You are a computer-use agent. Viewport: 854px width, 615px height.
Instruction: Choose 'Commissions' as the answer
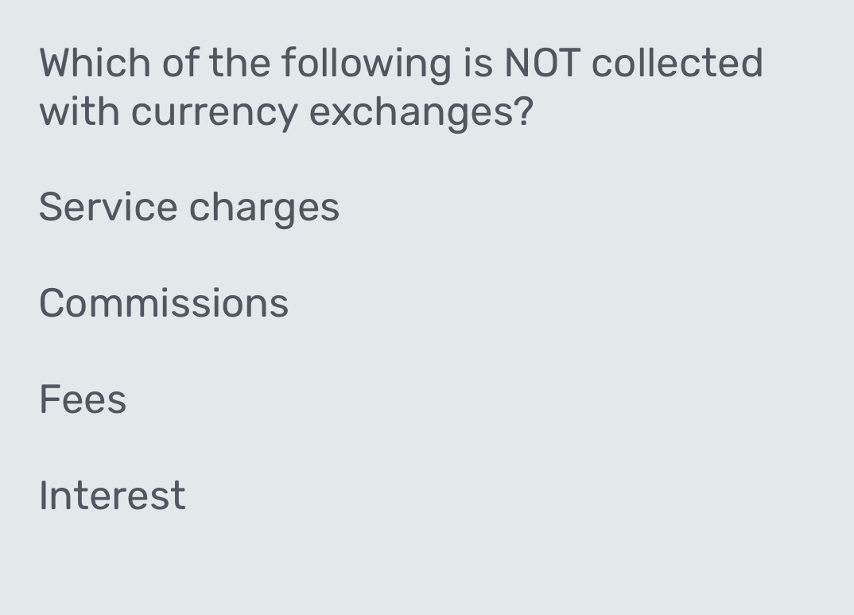[x=163, y=303]
